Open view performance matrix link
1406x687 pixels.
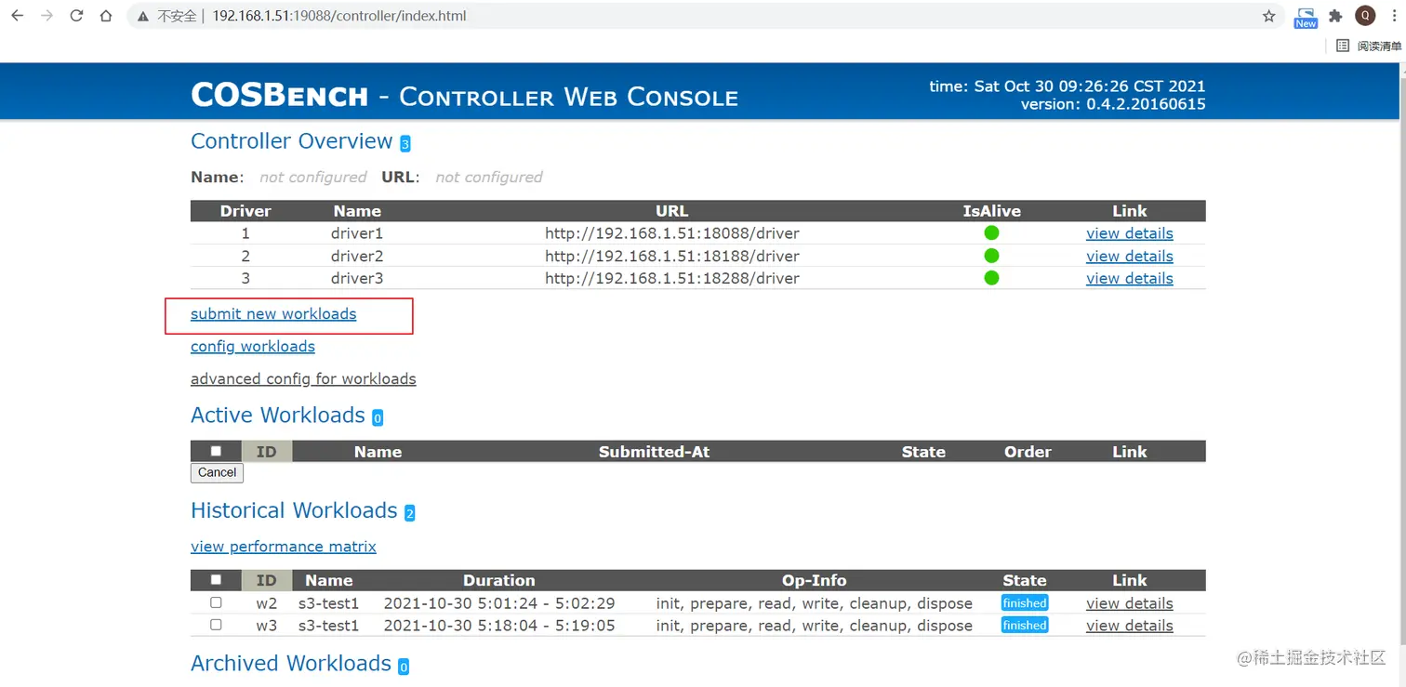[x=284, y=547]
